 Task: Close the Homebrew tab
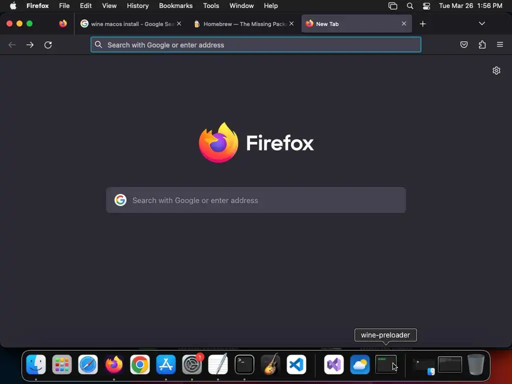coord(291,23)
